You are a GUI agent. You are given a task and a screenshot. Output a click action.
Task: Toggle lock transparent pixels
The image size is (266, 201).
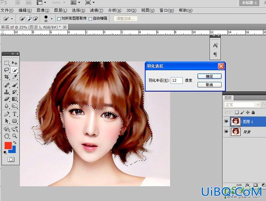point(237,112)
